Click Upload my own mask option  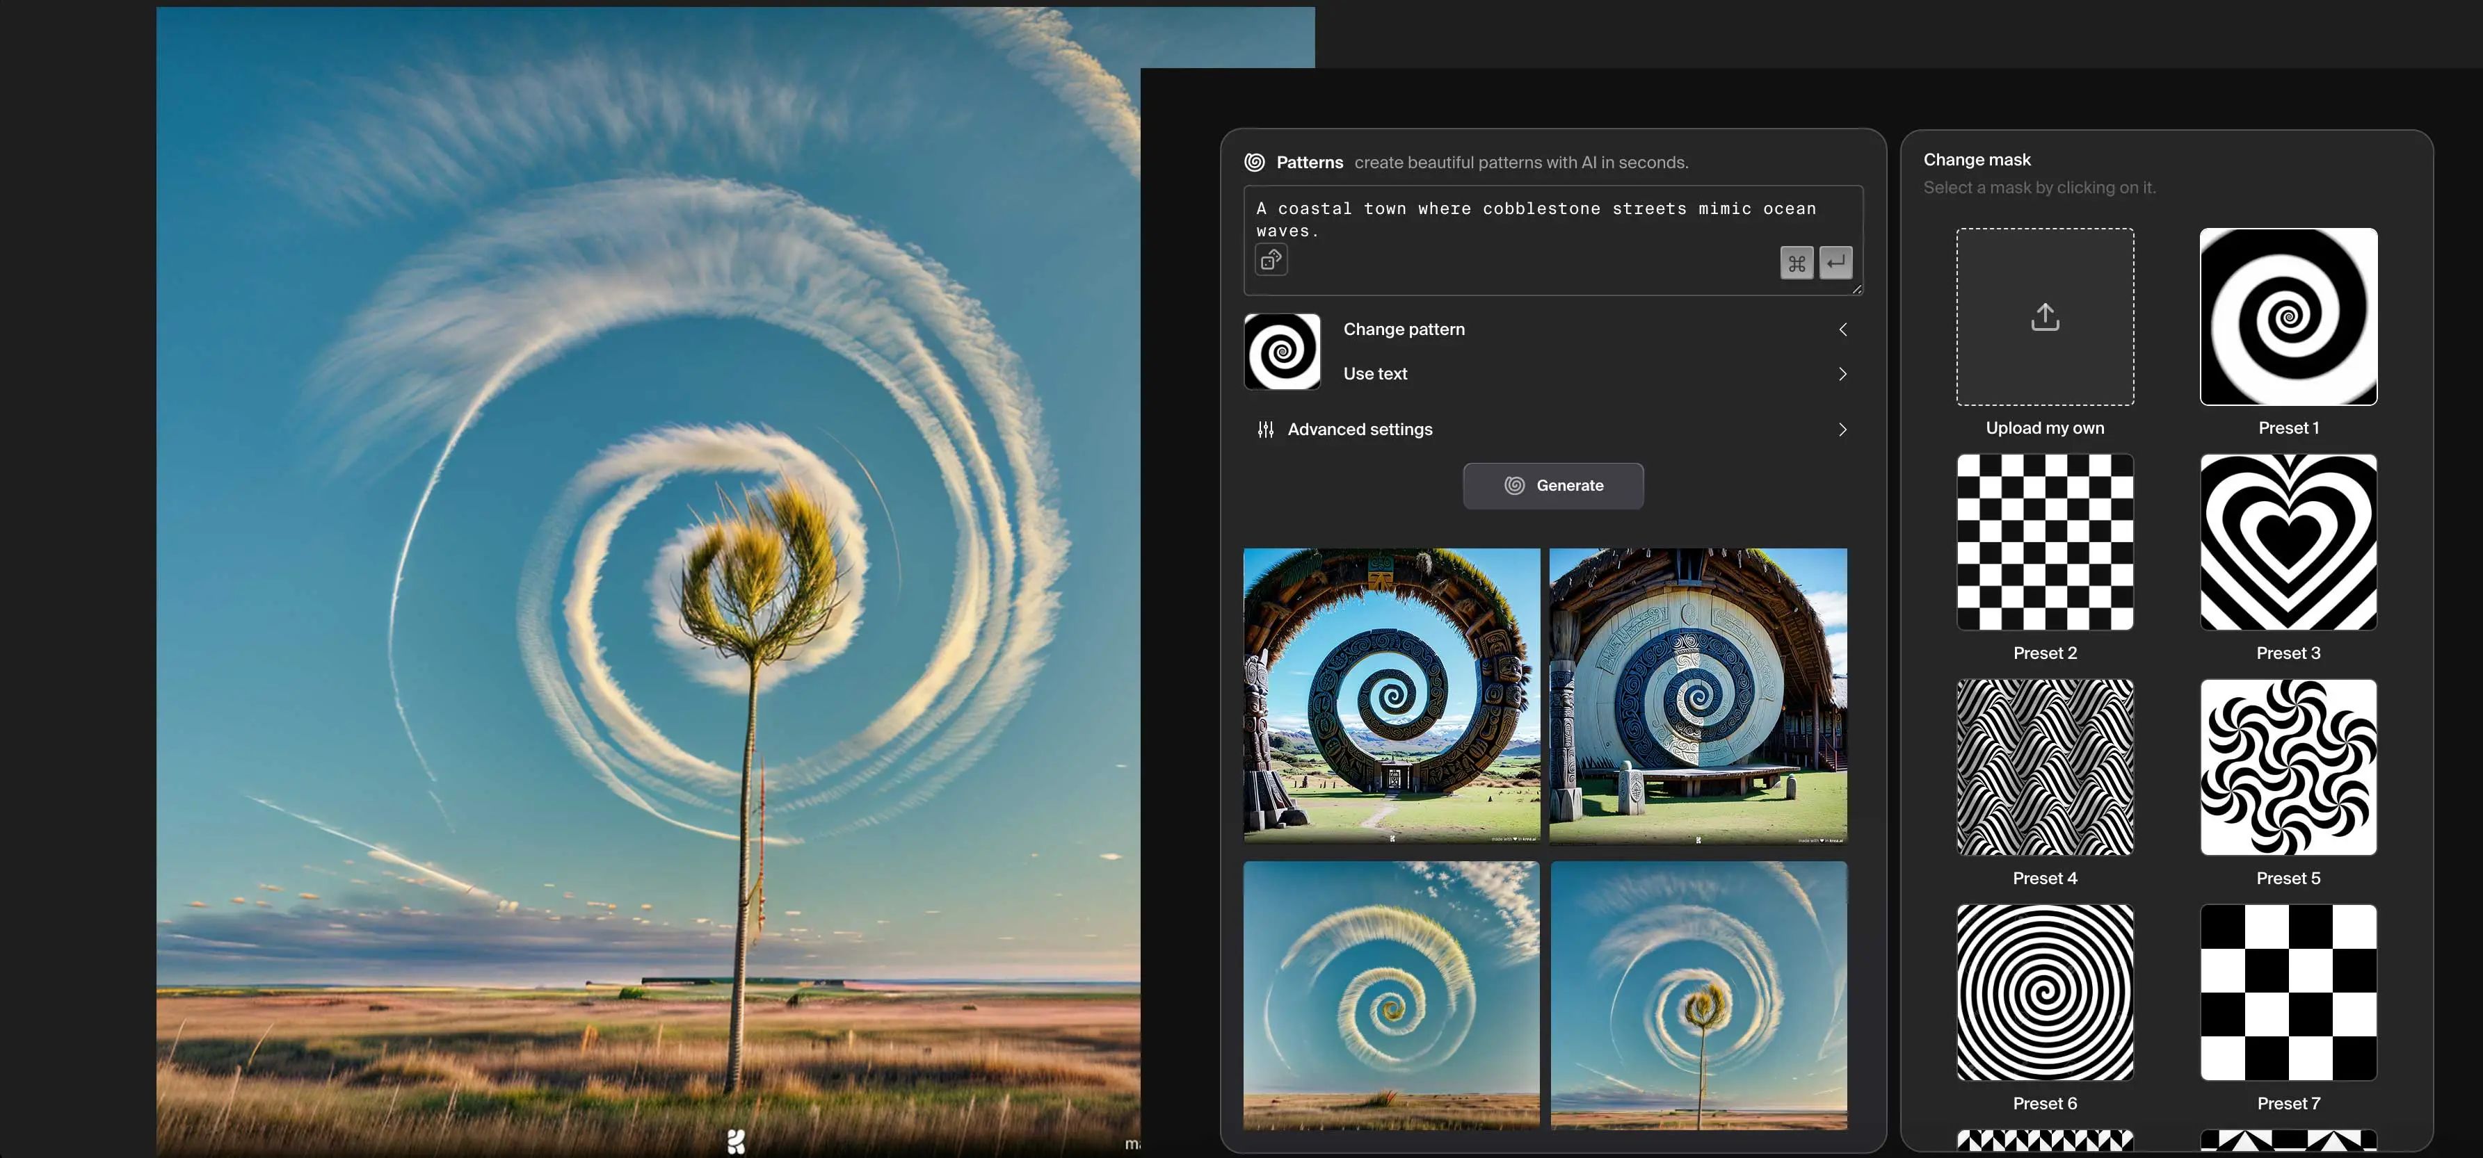tap(2044, 315)
